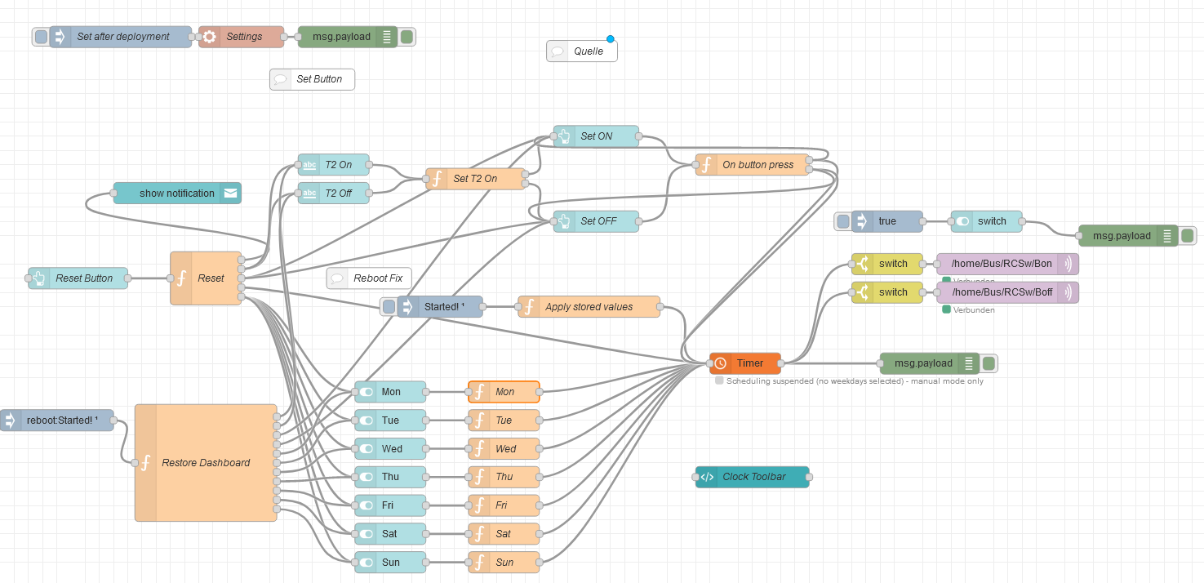Click the Reset Button label text
This screenshot has width=1204, height=583.
tap(84, 278)
